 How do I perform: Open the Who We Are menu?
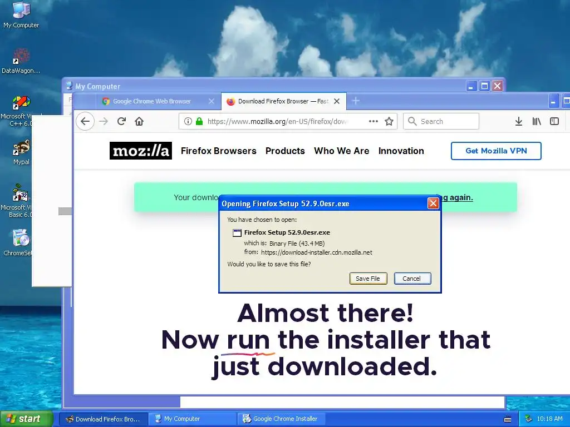342,151
